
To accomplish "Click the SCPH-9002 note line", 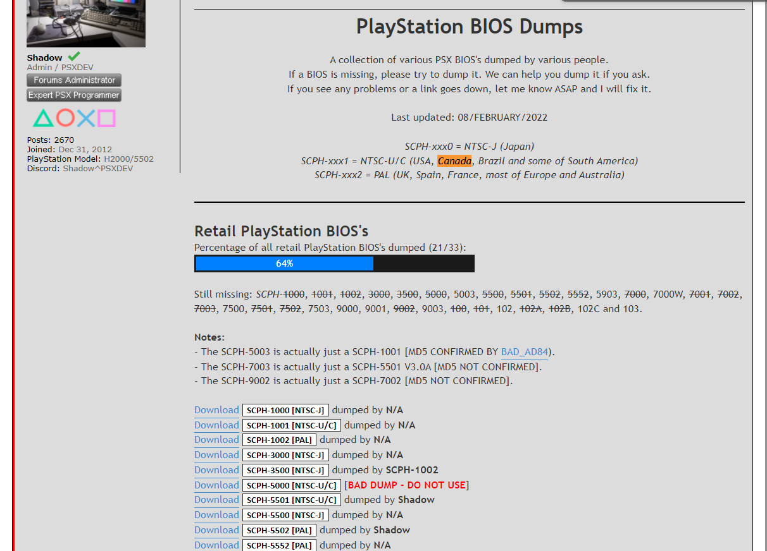I will [x=353, y=381].
